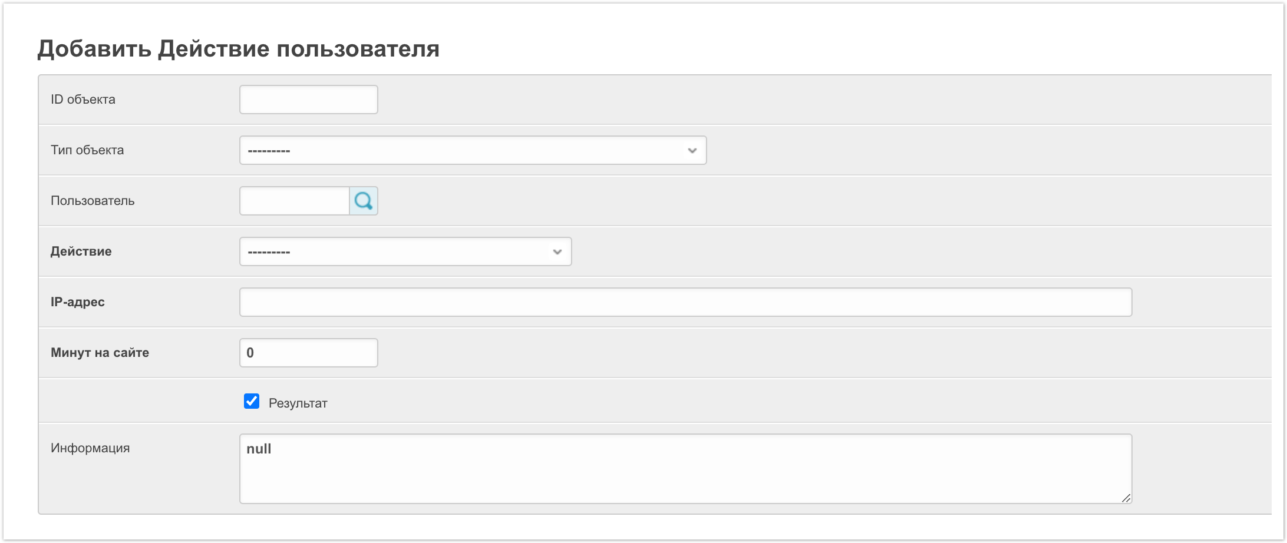Click the Минут на сайте number field
1287x543 pixels.
(308, 353)
